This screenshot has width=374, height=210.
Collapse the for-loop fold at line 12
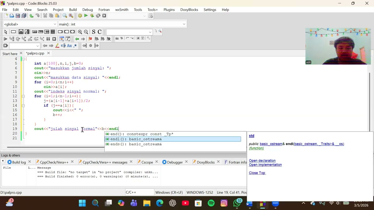(x=23, y=96)
